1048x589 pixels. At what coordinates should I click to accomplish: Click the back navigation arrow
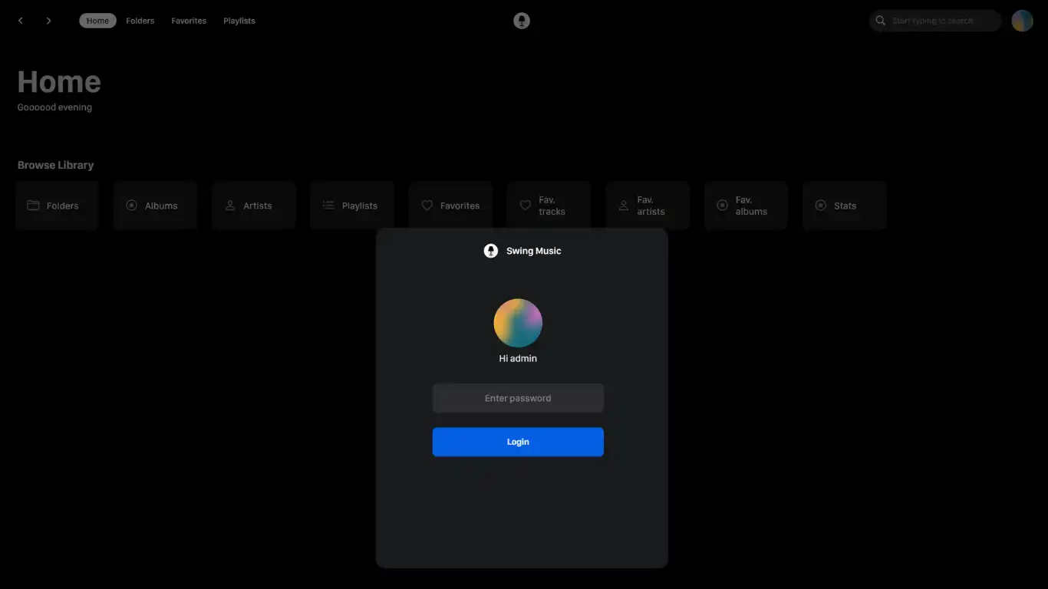click(x=21, y=21)
